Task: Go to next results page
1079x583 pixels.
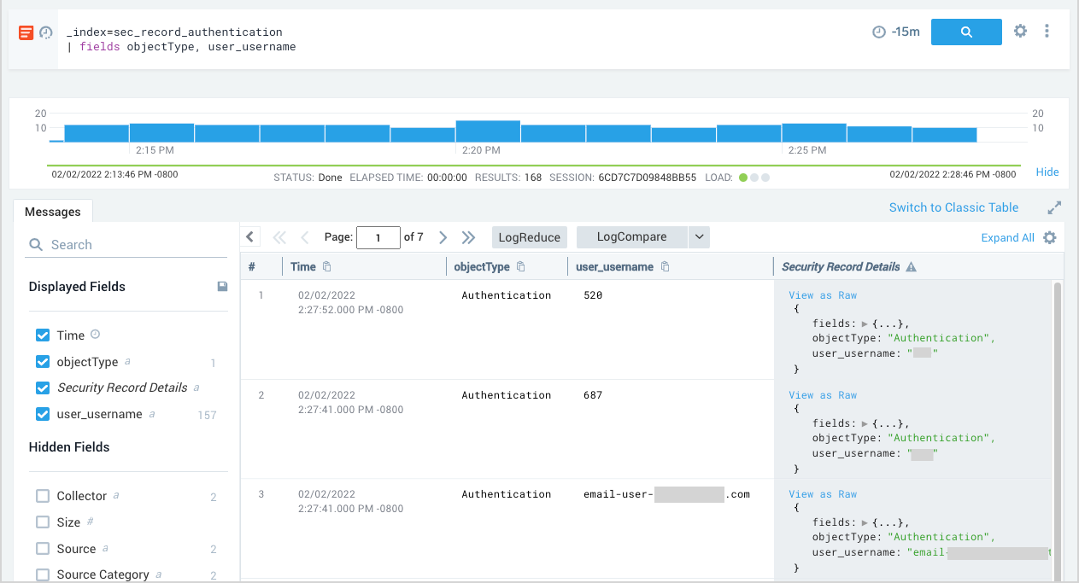Action: (x=443, y=237)
